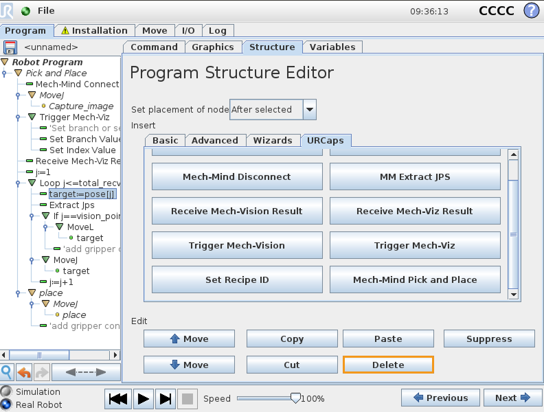The width and height of the screenshot is (544, 412).
Task: Collapse the Pick and Place folder
Action: 18,73
